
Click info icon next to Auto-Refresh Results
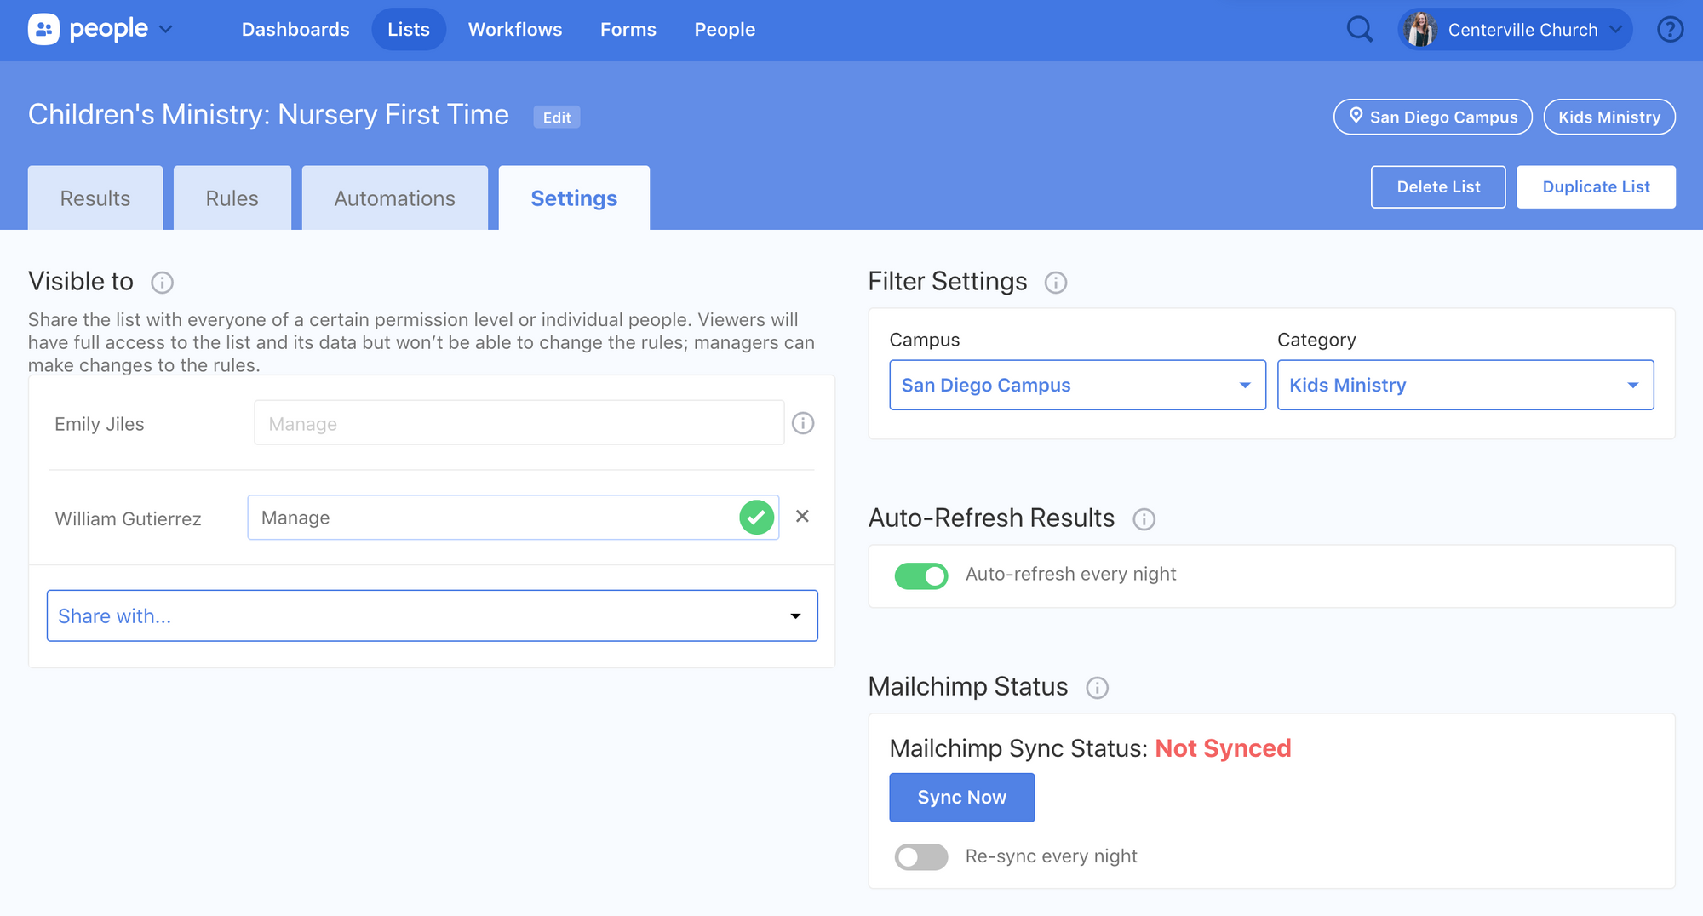[x=1144, y=519]
